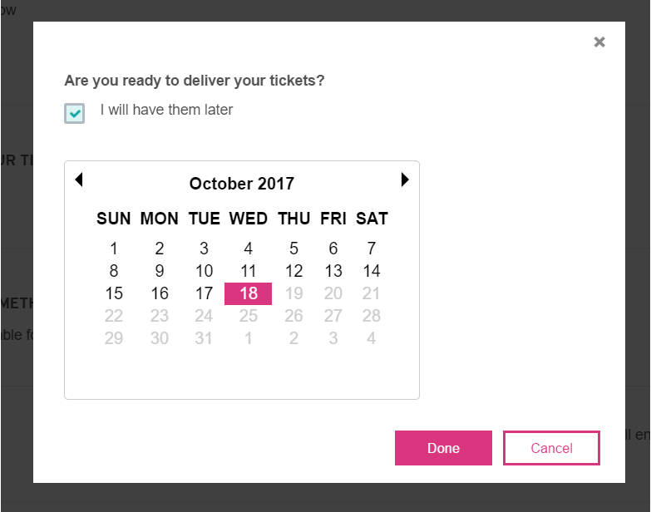Pick October 15 date

(x=114, y=293)
